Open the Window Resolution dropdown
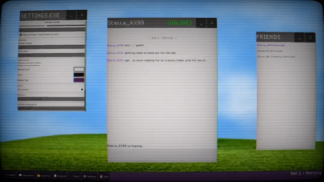This screenshot has width=324, height=182. tap(51, 108)
